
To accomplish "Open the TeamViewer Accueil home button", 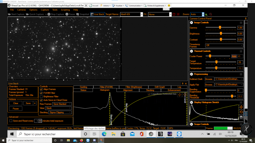I will click(94, 6).
